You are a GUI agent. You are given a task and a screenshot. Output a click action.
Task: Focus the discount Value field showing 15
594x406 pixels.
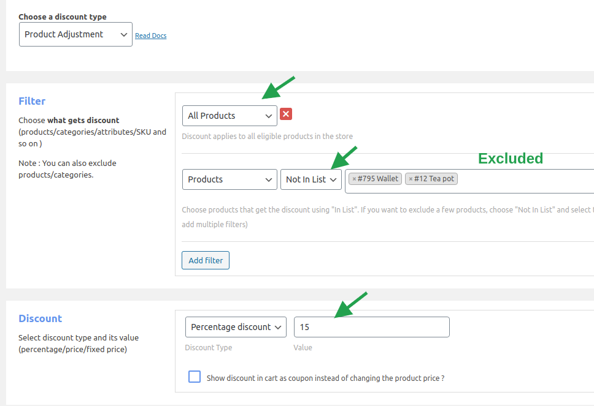pyautogui.click(x=371, y=327)
